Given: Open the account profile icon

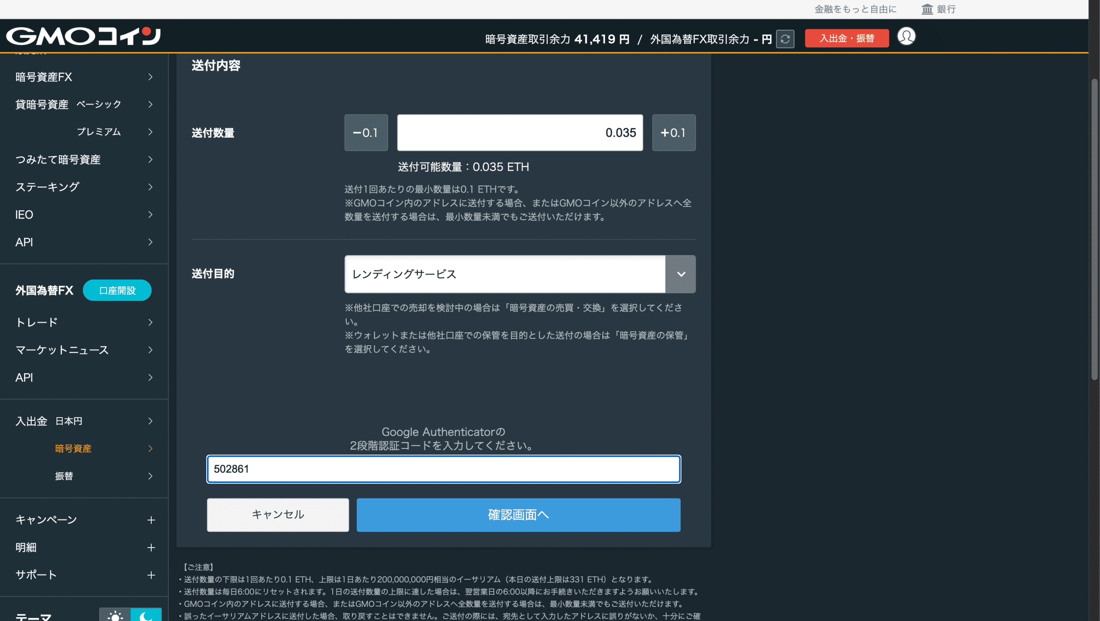Looking at the screenshot, I should pyautogui.click(x=907, y=36).
